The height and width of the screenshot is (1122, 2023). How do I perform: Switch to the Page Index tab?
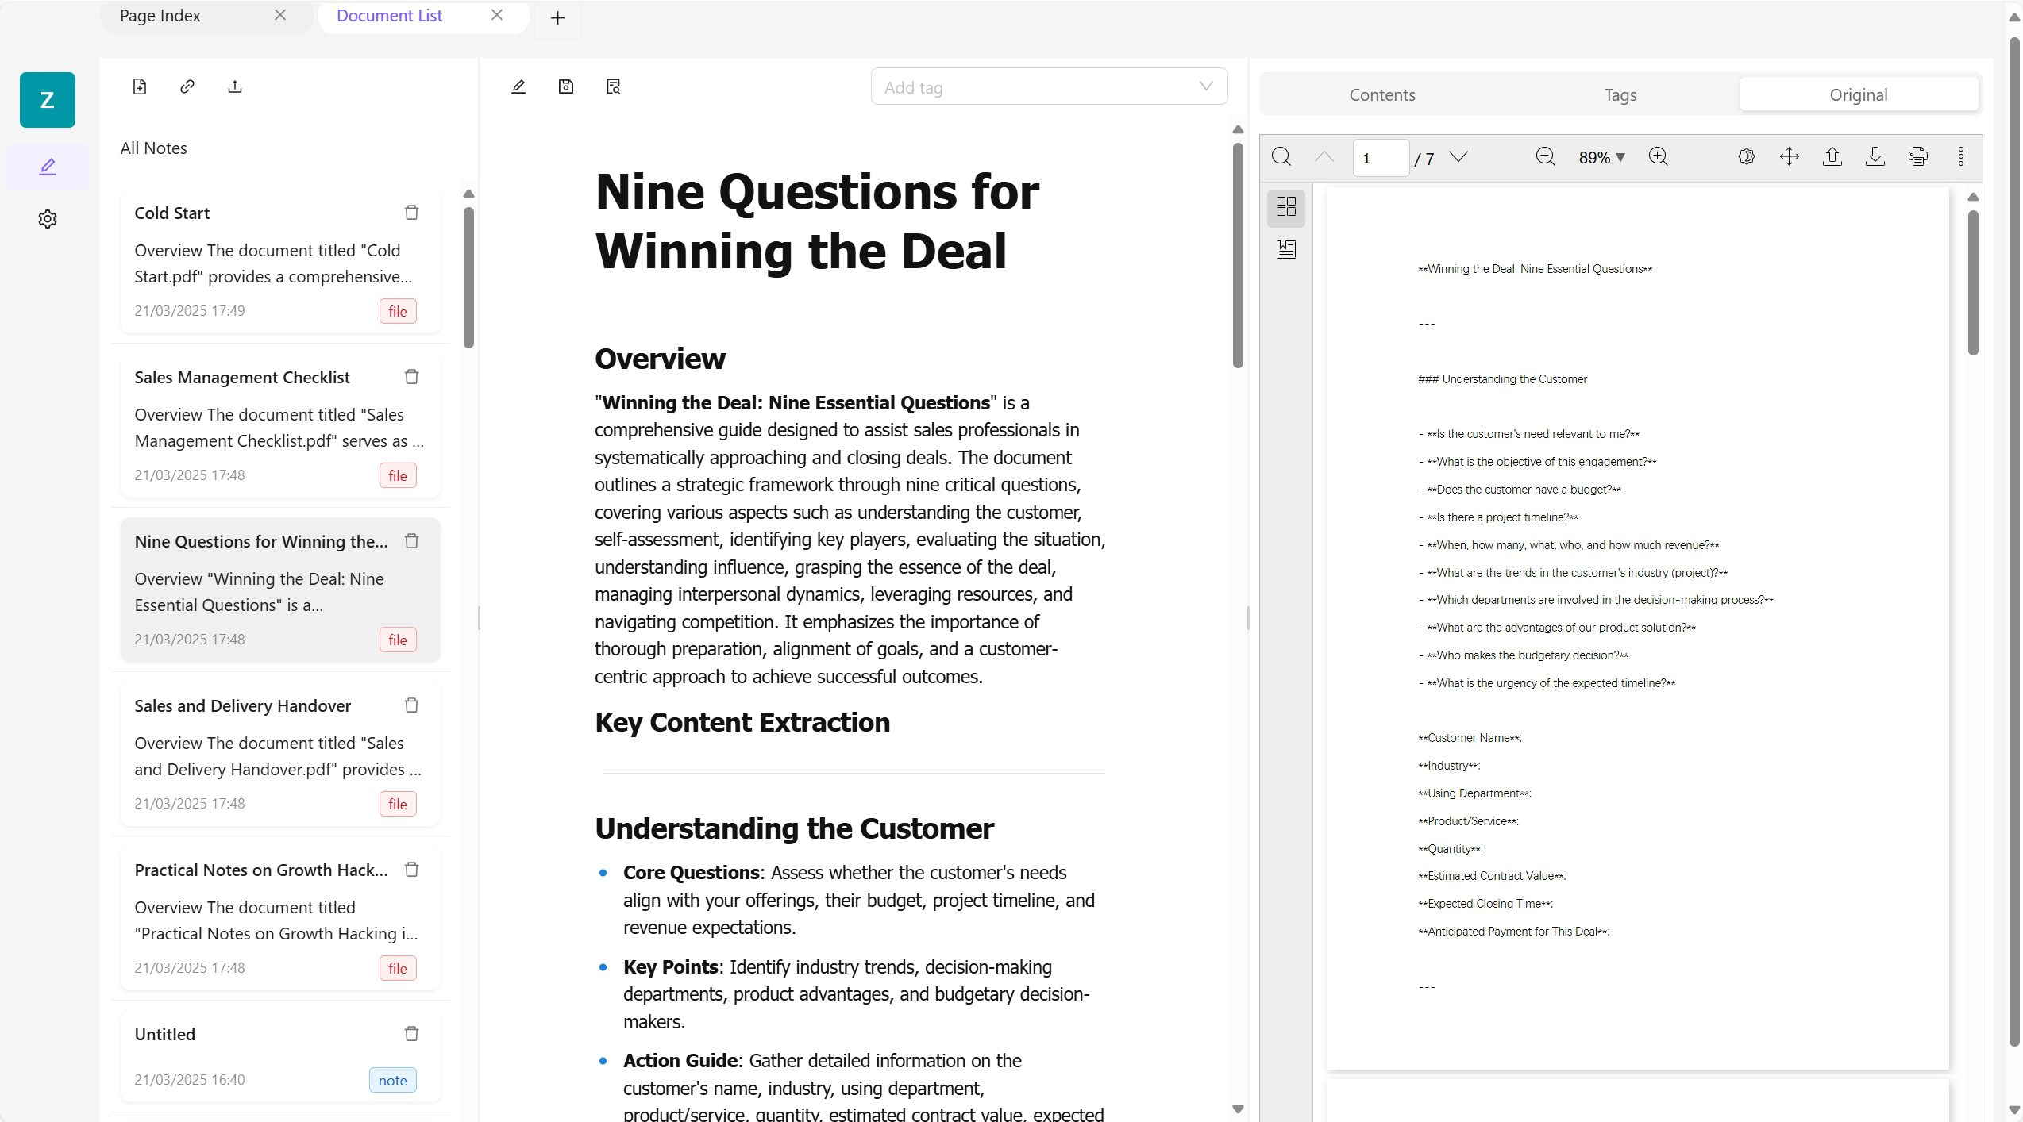tap(160, 16)
